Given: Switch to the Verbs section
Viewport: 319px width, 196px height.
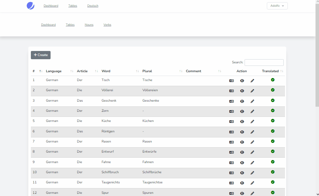Looking at the screenshot, I should coord(107,24).
